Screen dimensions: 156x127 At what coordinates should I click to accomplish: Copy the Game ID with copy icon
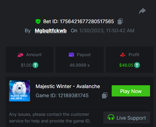pyautogui.click(x=105, y=95)
